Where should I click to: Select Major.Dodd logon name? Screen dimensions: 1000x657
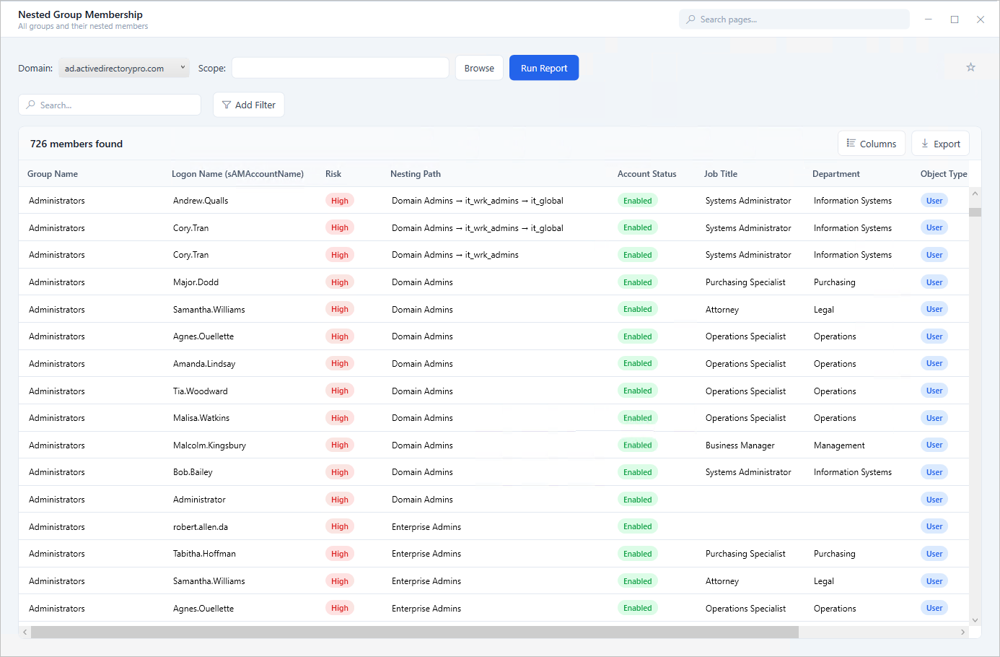pos(196,282)
